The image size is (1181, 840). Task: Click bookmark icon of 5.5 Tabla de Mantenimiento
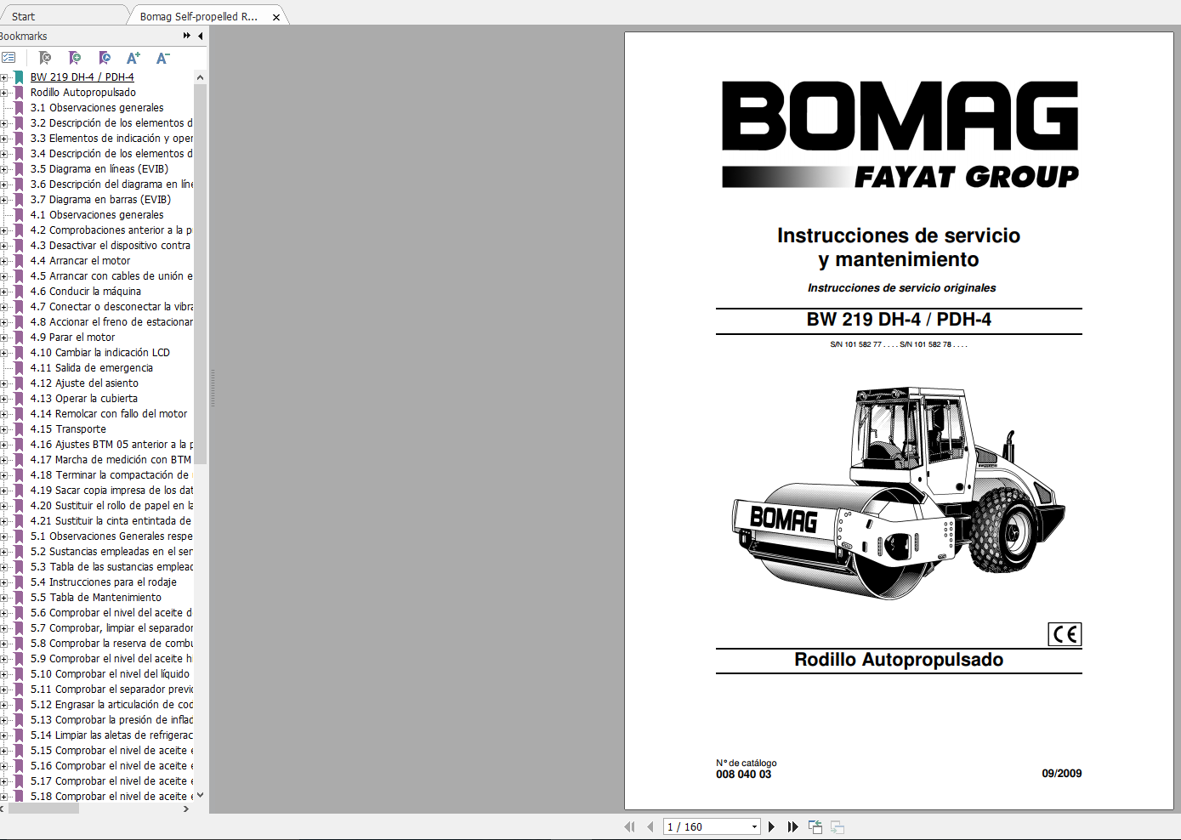(19, 598)
